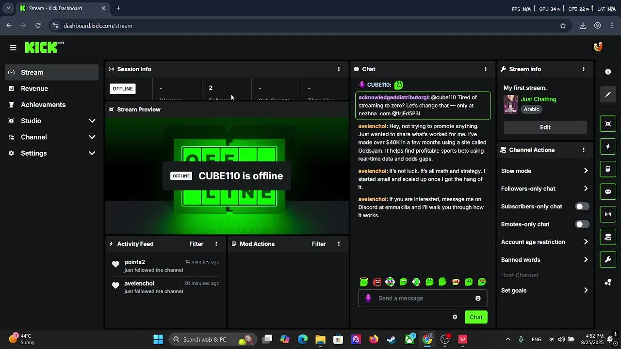Open Set goals chevron
Image resolution: width=621 pixels, height=349 pixels.
click(586, 290)
